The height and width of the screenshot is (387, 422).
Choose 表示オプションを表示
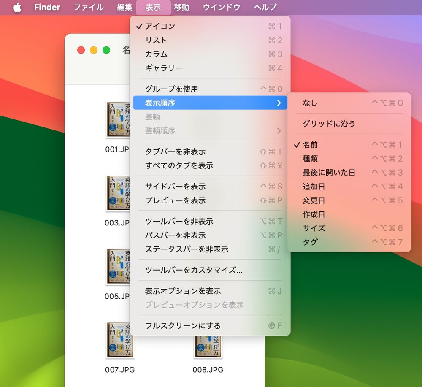click(210, 291)
